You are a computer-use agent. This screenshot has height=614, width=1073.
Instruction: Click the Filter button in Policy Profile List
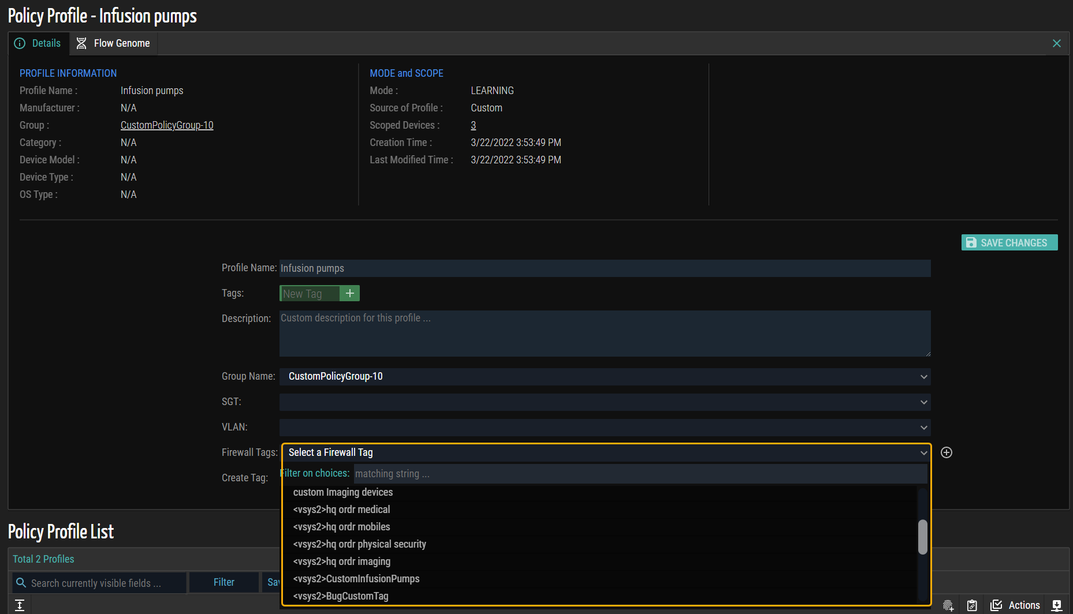[223, 582]
